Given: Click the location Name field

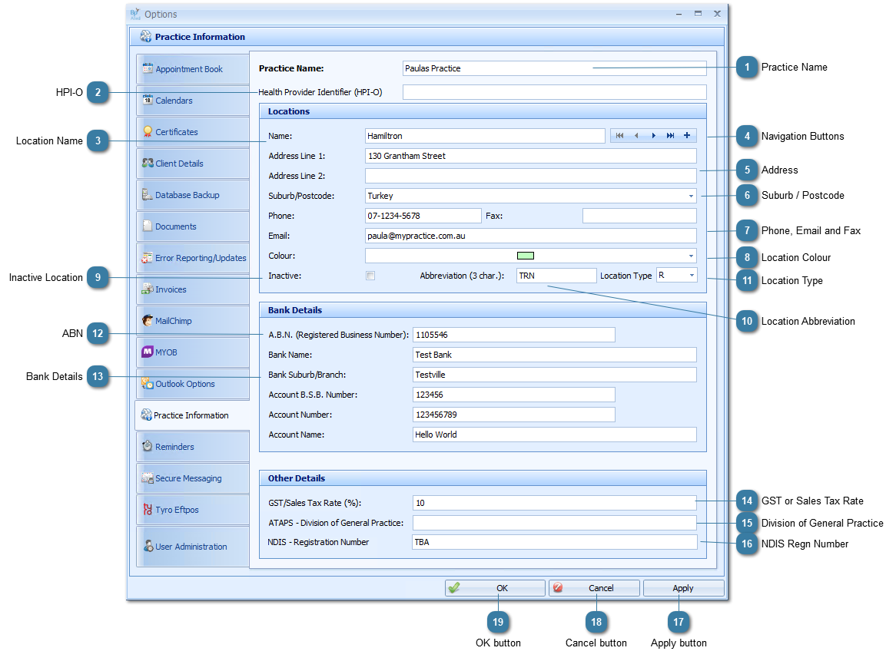Looking at the screenshot, I should point(485,136).
